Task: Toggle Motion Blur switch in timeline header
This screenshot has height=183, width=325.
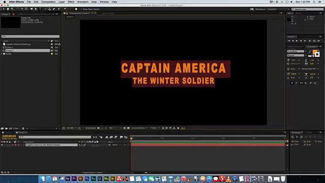Action: coord(116,137)
